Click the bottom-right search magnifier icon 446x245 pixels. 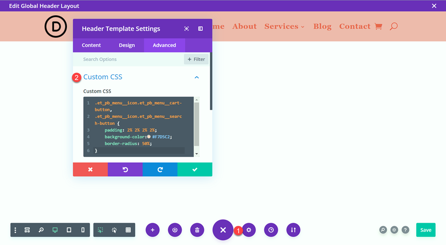383,230
